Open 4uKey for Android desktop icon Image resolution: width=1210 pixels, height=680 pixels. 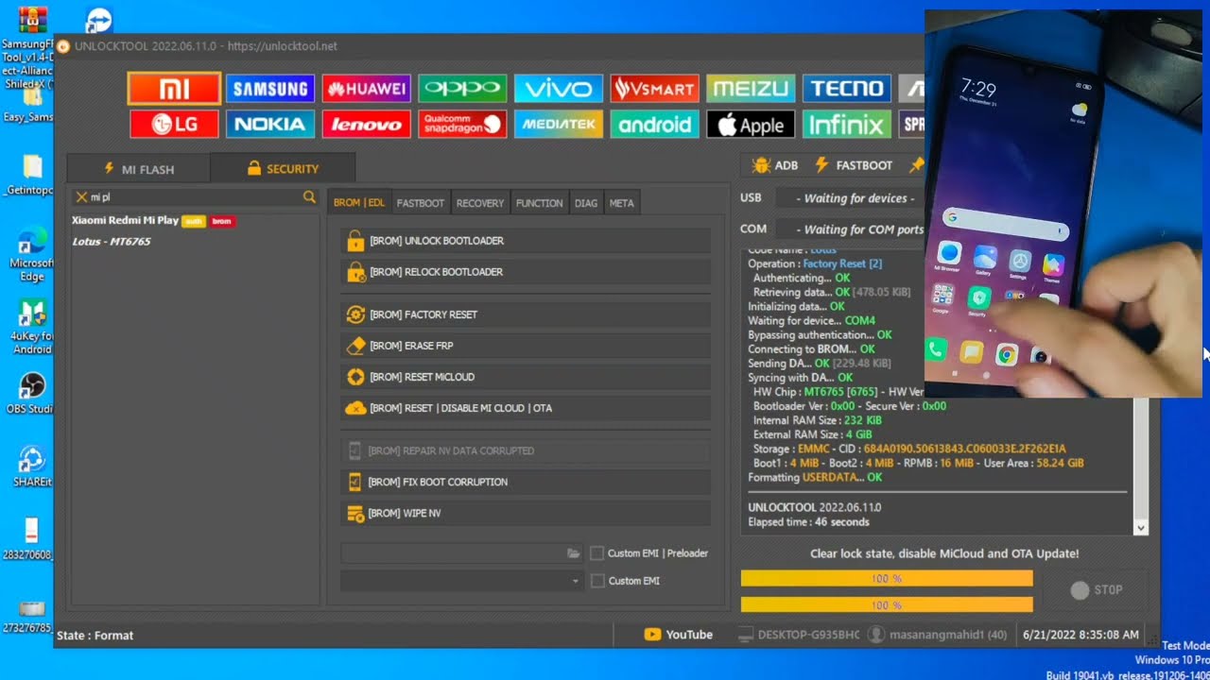(31, 326)
